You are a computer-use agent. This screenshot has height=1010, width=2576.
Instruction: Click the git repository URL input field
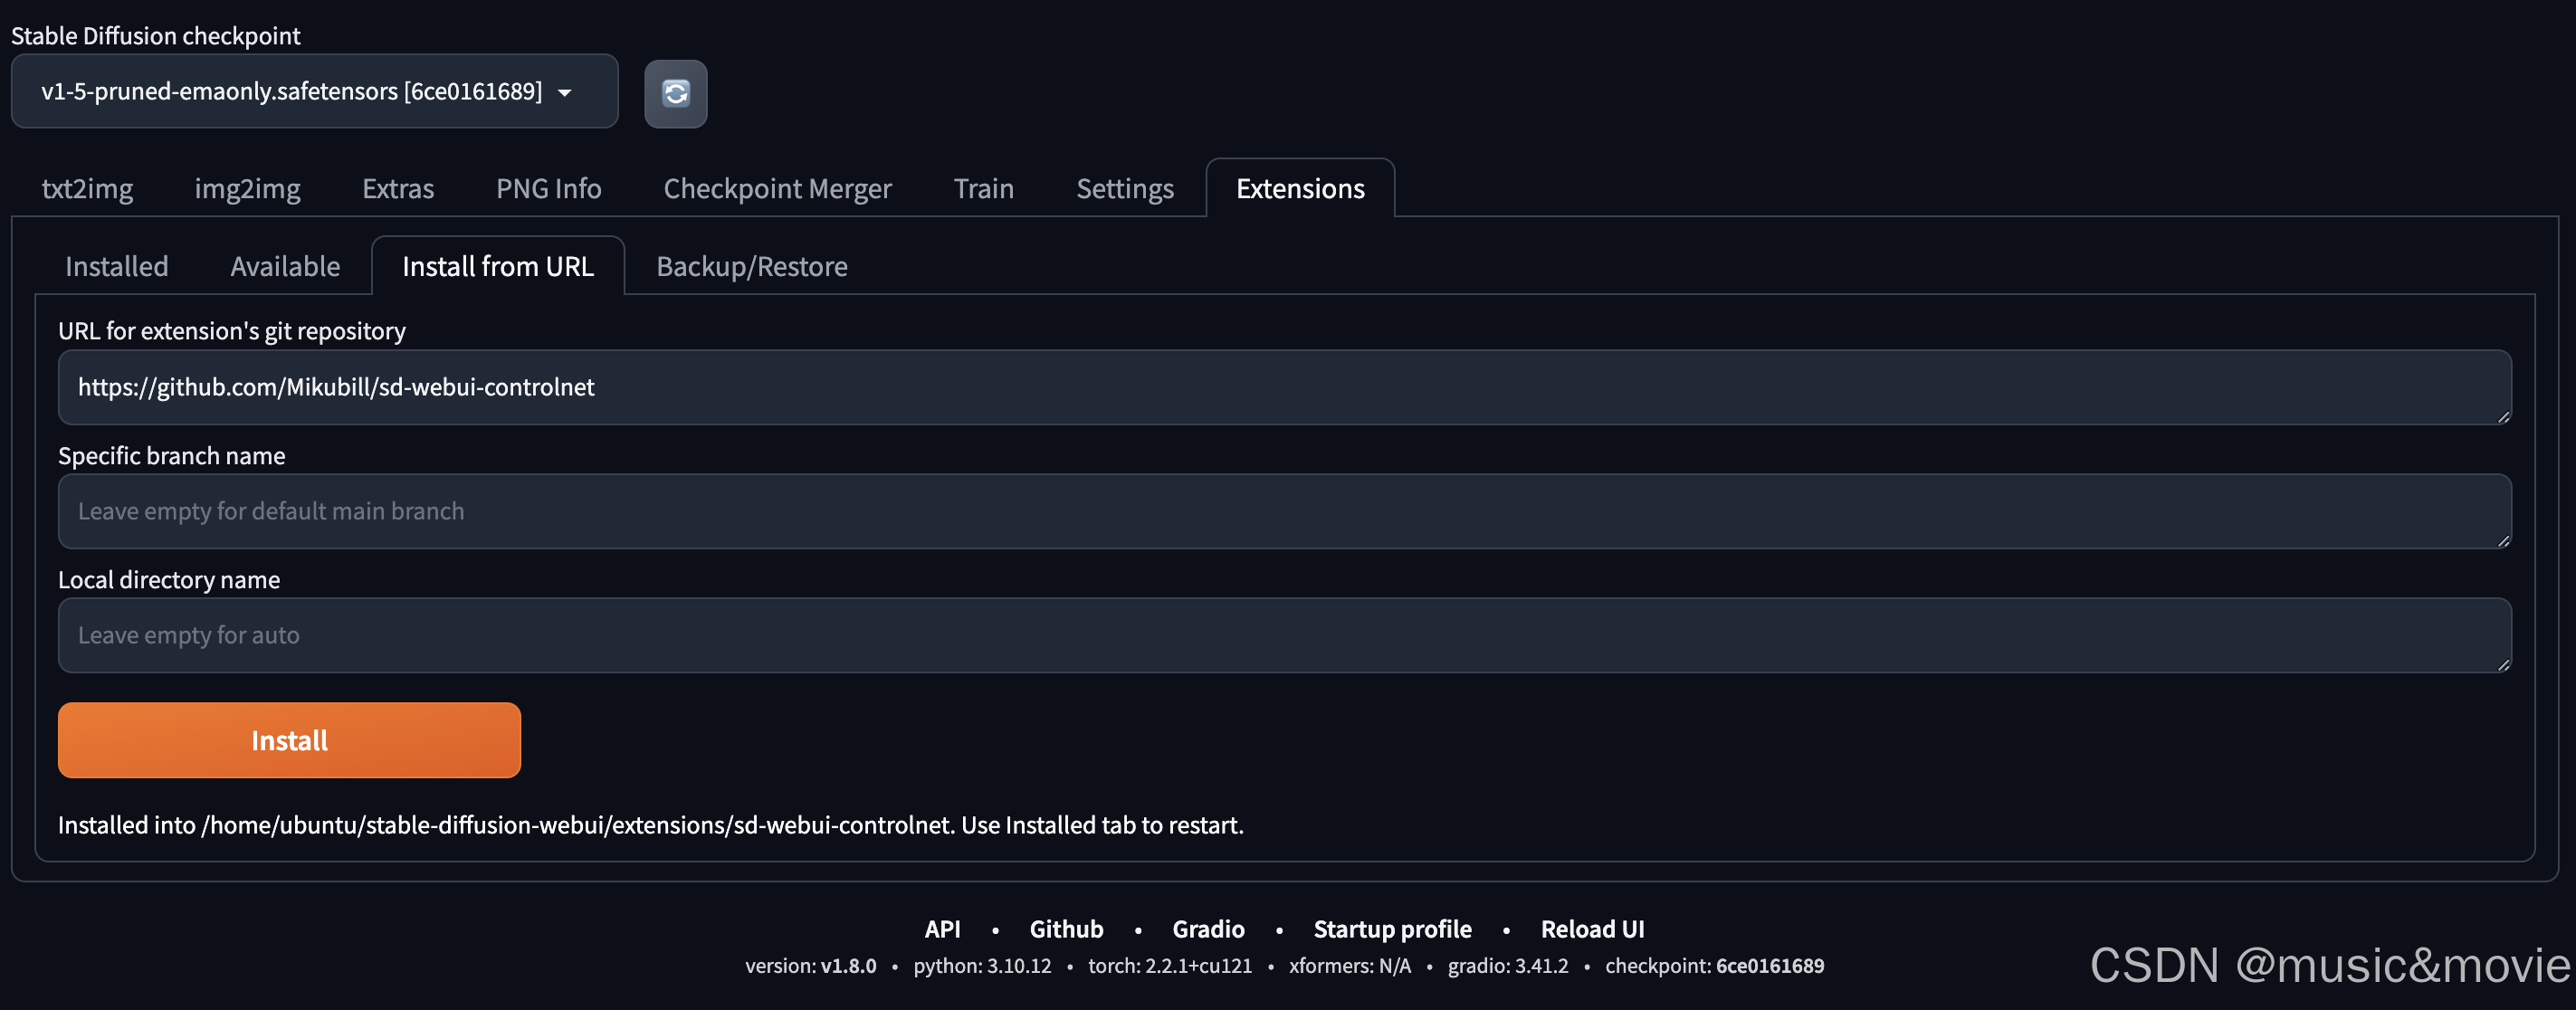1284,388
